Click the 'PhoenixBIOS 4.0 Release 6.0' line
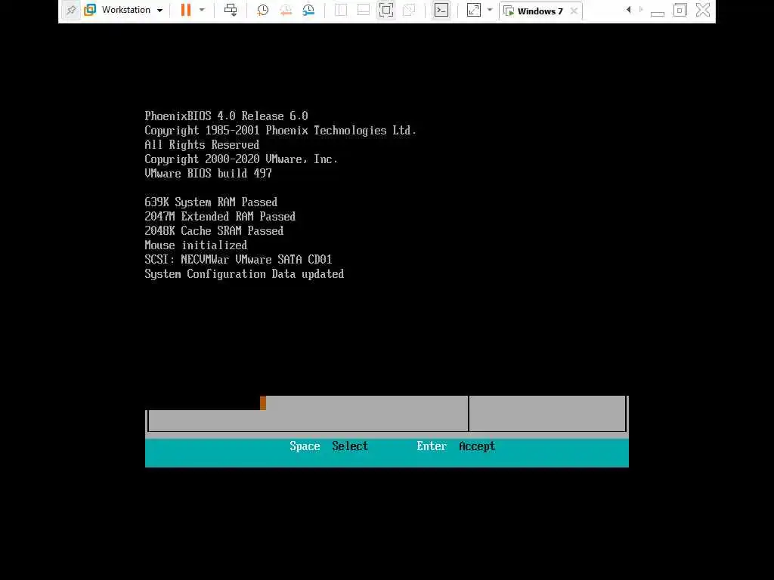 226,116
